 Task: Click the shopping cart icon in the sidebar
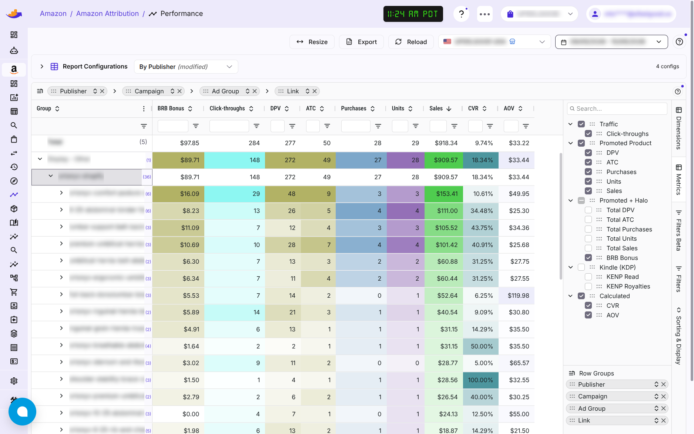[x=14, y=292]
